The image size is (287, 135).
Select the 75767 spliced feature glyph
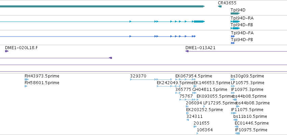point(188,100)
